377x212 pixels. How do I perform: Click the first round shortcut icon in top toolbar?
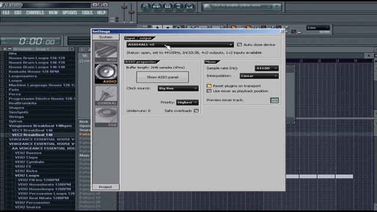pos(145,6)
